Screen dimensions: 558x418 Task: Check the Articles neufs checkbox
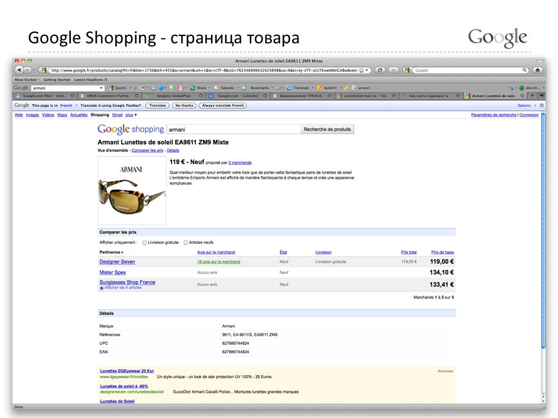click(x=185, y=243)
